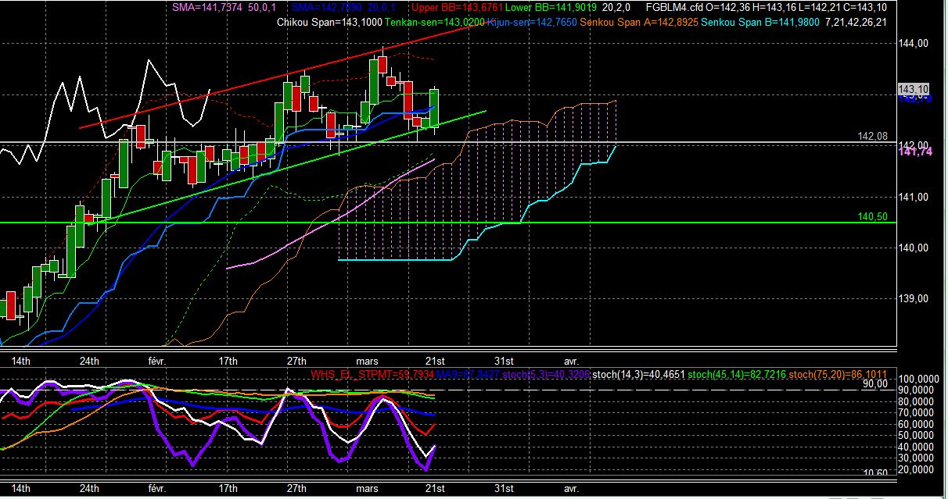
Task: Click the flat cyan Senkou Span B segment
Action: (395, 259)
